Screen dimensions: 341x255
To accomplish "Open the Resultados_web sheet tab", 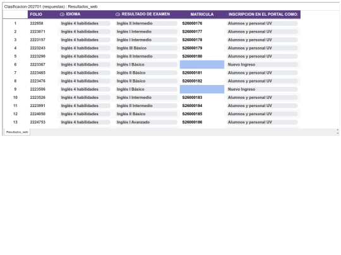I will [17, 132].
